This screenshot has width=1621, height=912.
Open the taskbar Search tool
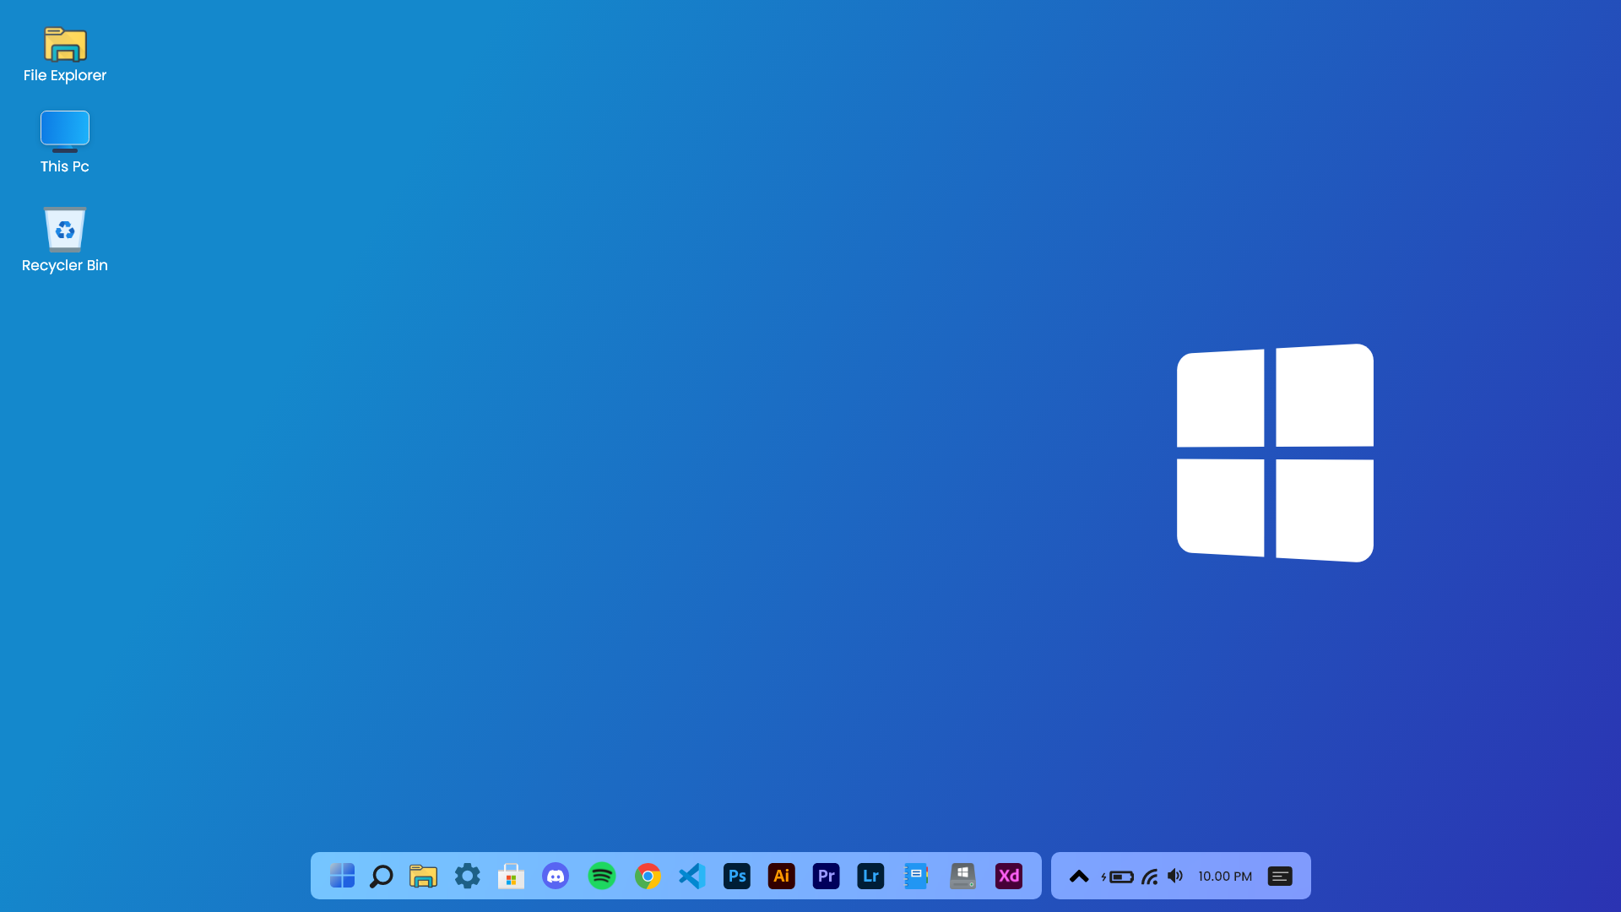pyautogui.click(x=382, y=876)
